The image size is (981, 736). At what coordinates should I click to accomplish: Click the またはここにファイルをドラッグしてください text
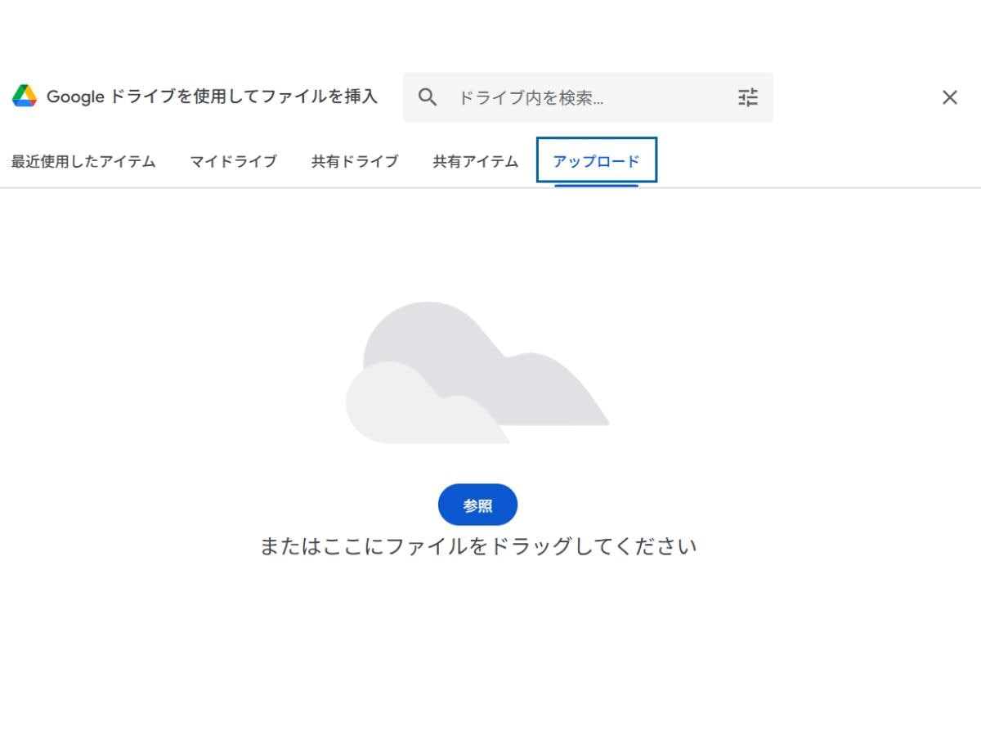tap(478, 546)
